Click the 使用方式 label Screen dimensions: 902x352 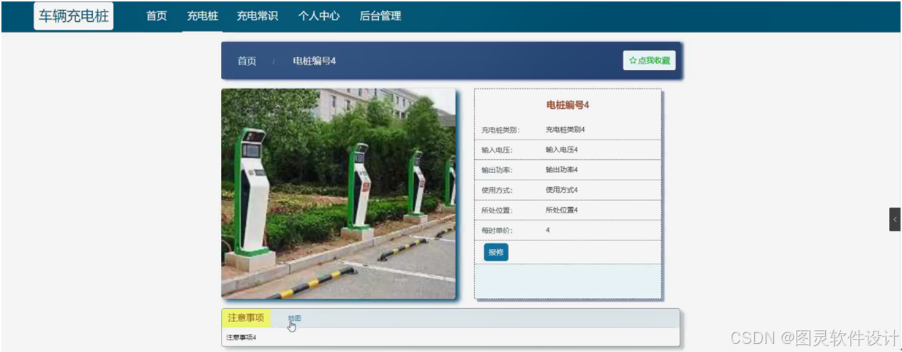pyautogui.click(x=497, y=191)
